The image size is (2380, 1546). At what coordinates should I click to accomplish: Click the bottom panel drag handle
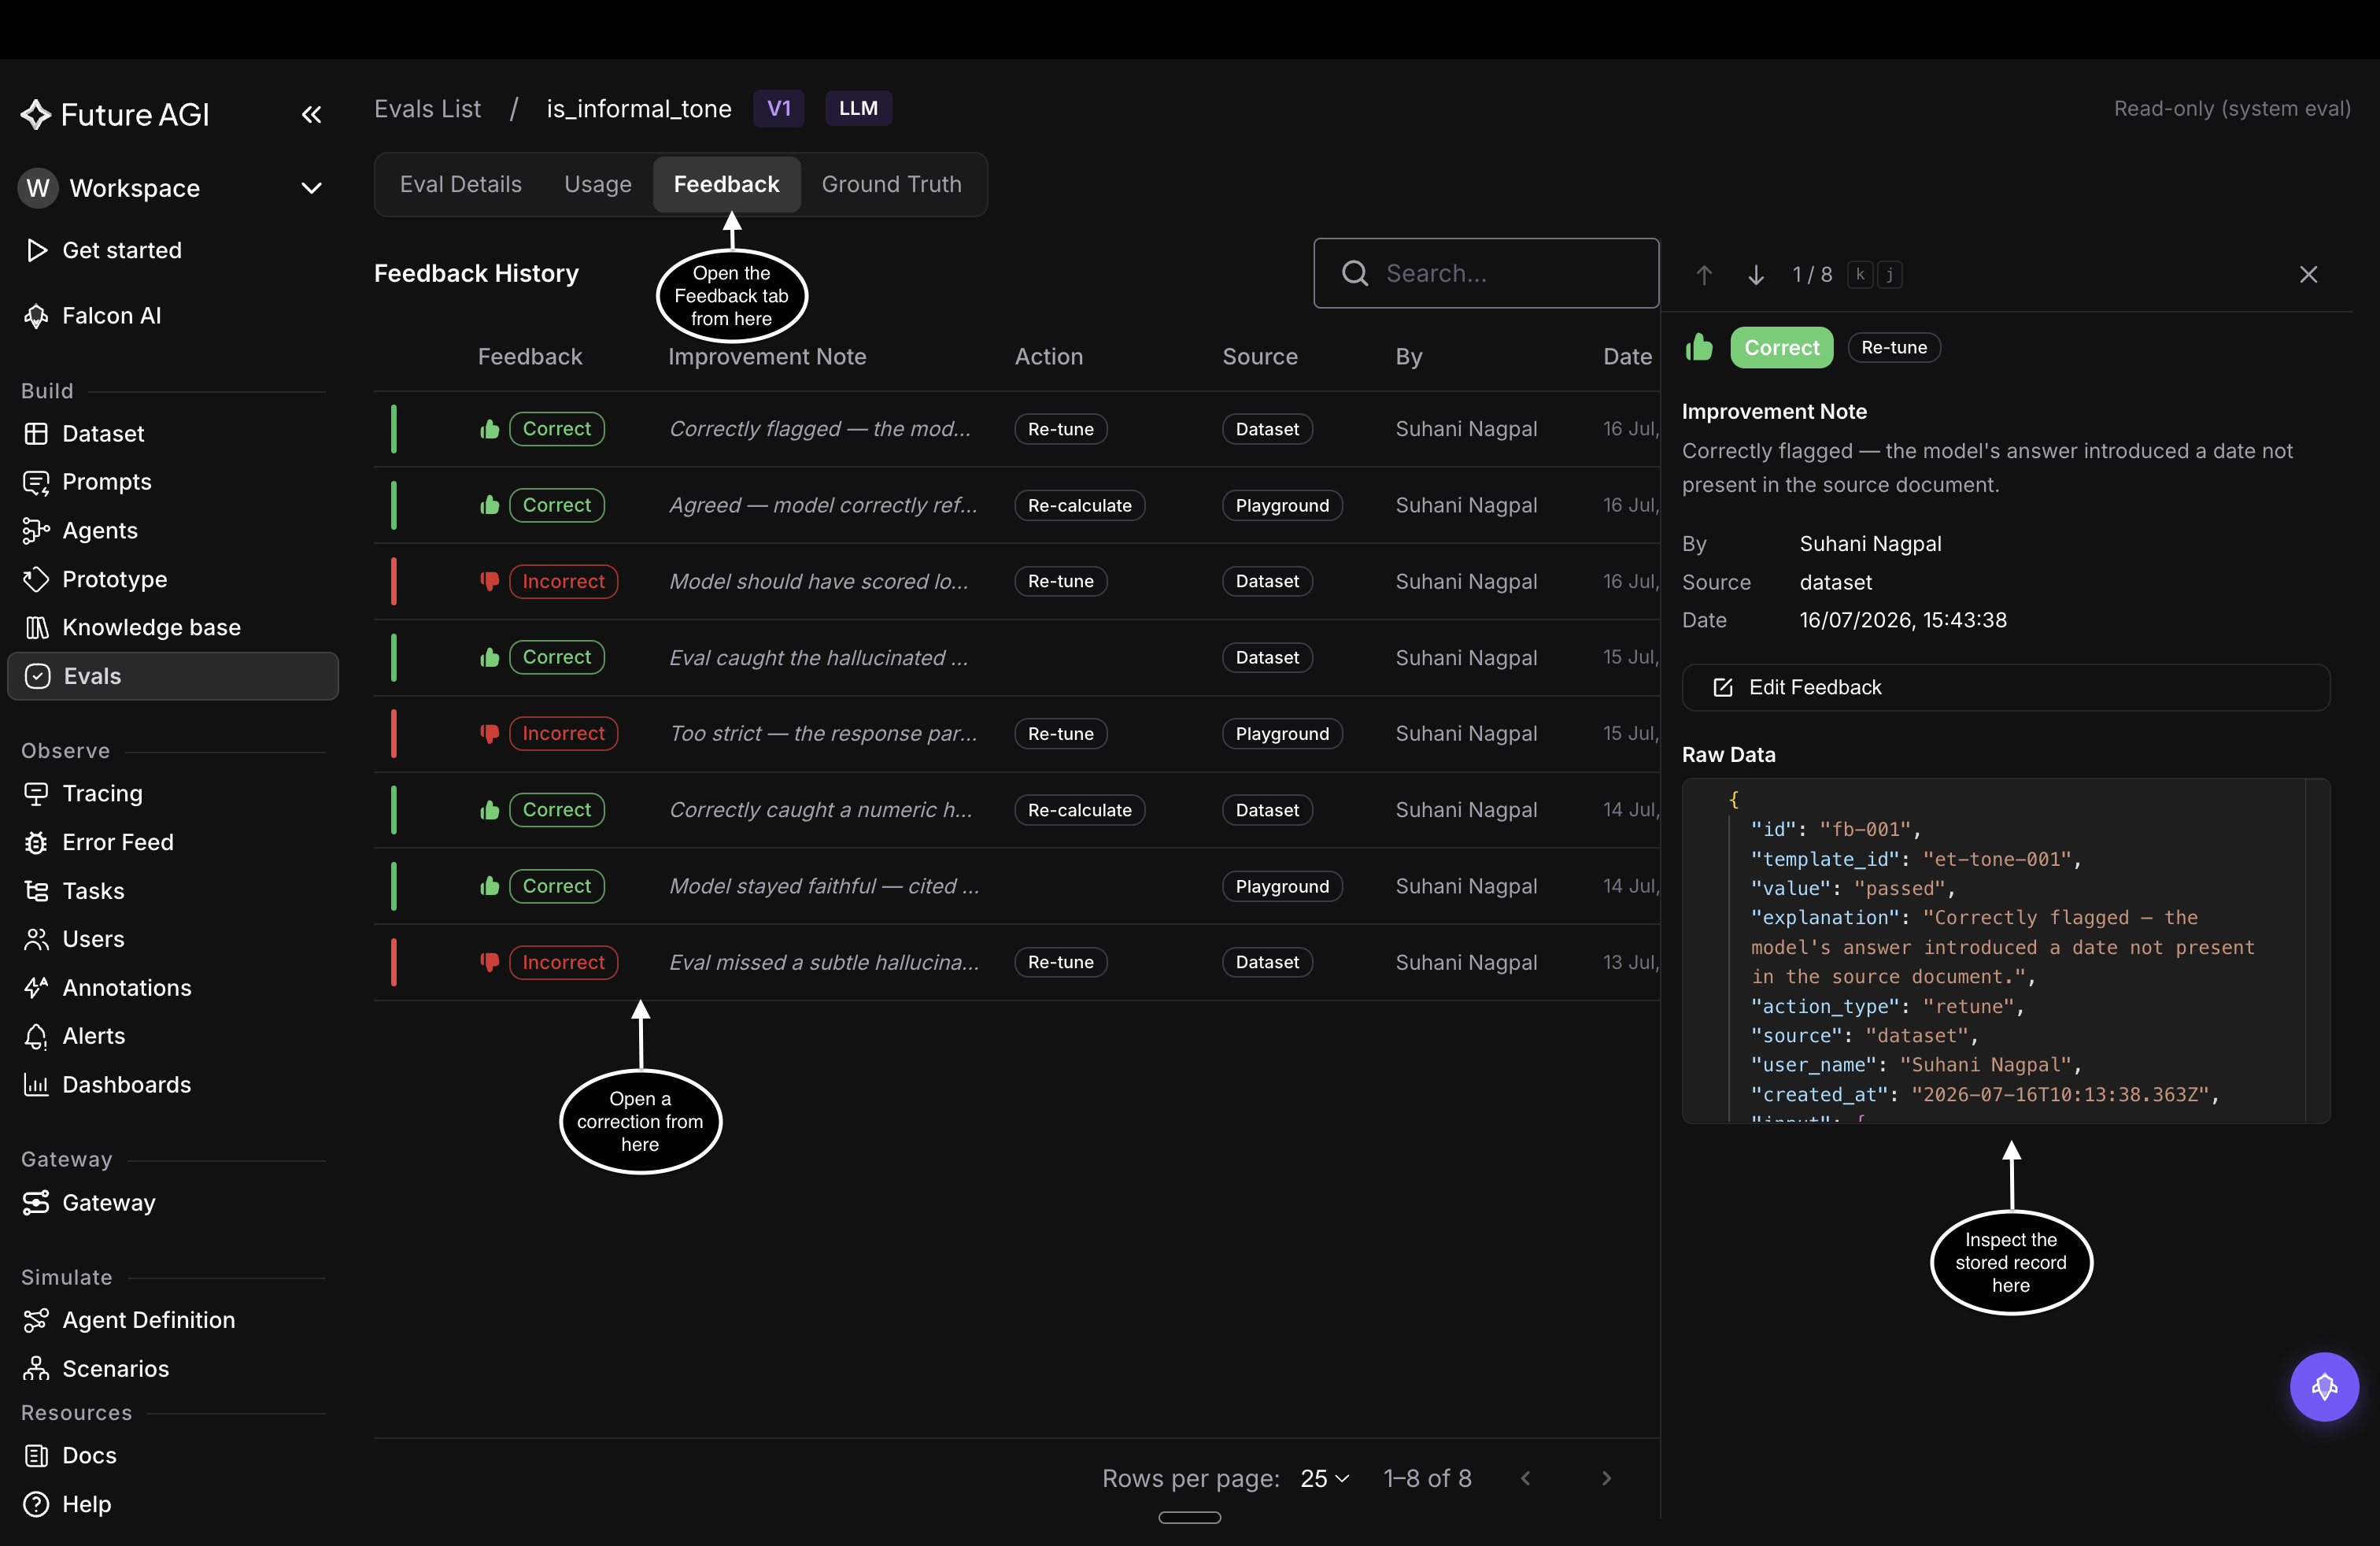click(1190, 1518)
